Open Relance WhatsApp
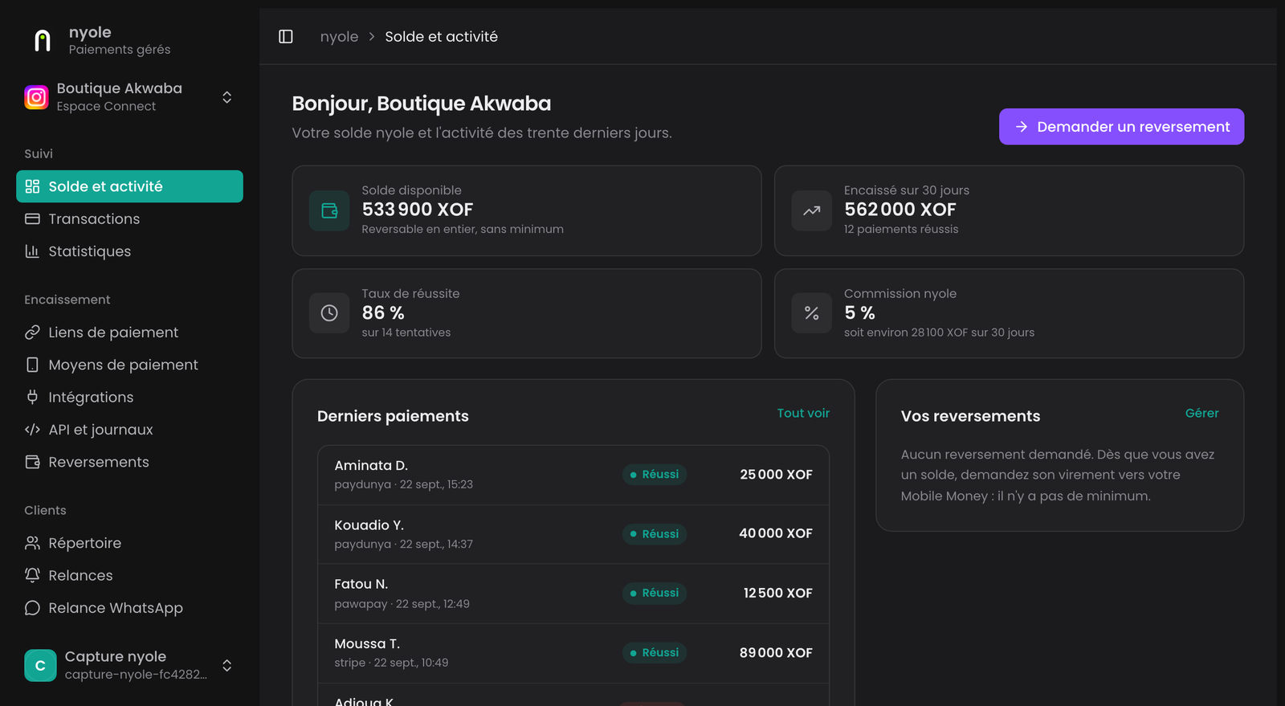This screenshot has height=706, width=1285. pos(129,608)
